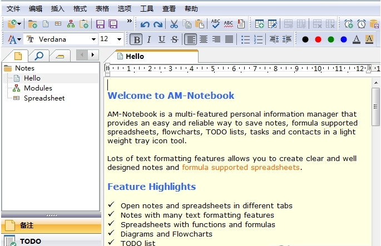Image resolution: width=381 pixels, height=246 pixels.
Task: Toggle Bold formatting
Action: tap(136, 39)
